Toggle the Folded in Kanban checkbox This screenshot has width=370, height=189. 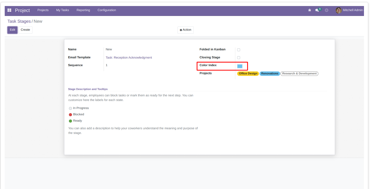(239, 50)
